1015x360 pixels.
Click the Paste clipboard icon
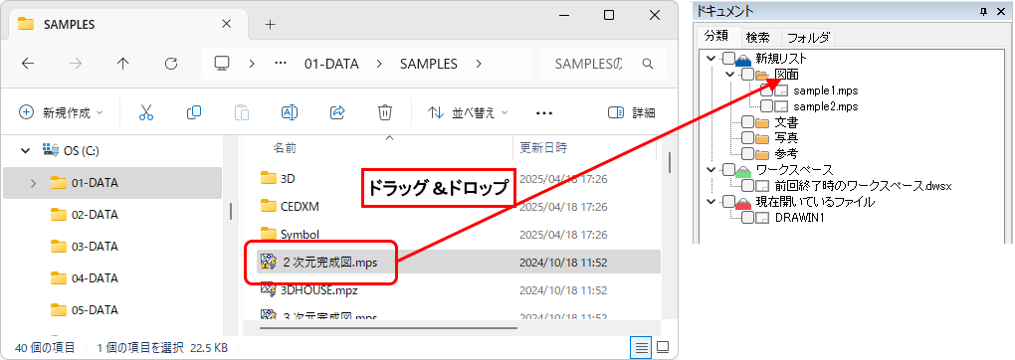[x=242, y=112]
